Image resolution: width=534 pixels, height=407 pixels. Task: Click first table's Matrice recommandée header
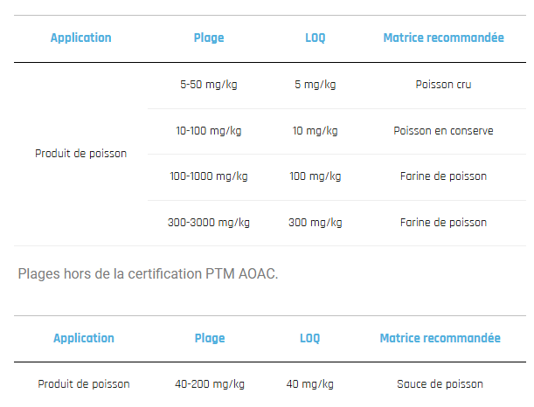click(x=443, y=38)
